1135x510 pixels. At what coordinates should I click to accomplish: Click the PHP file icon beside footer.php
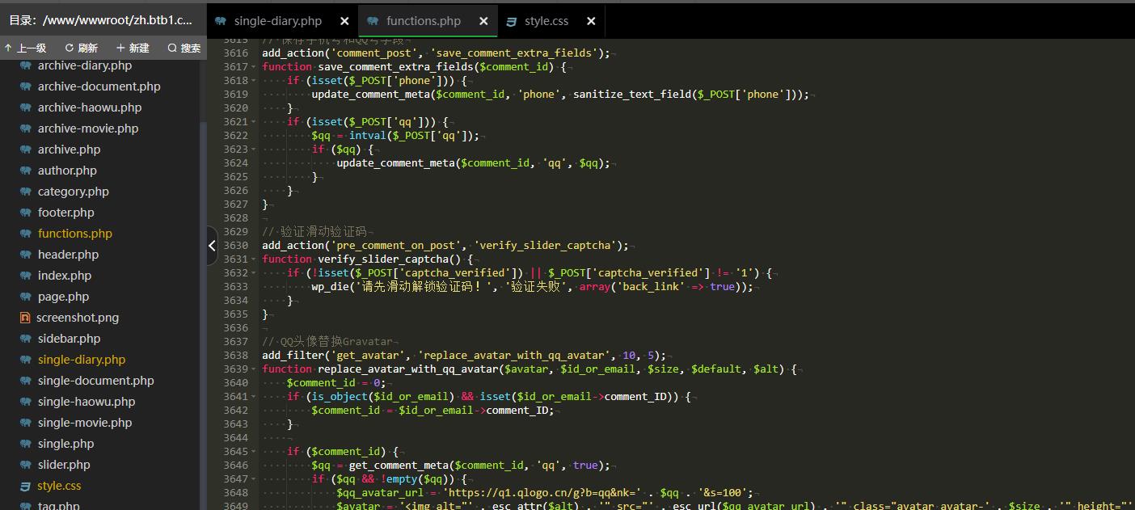25,213
